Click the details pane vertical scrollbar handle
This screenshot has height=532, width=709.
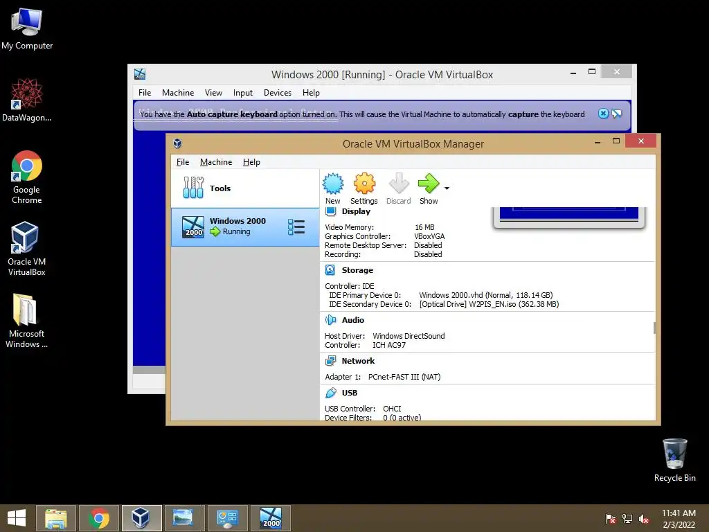tap(654, 328)
